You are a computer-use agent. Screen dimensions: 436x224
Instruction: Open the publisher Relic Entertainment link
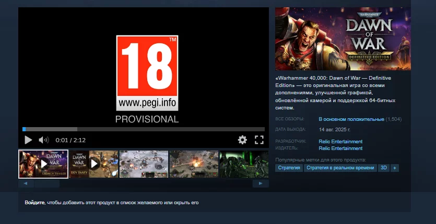[x=340, y=148]
